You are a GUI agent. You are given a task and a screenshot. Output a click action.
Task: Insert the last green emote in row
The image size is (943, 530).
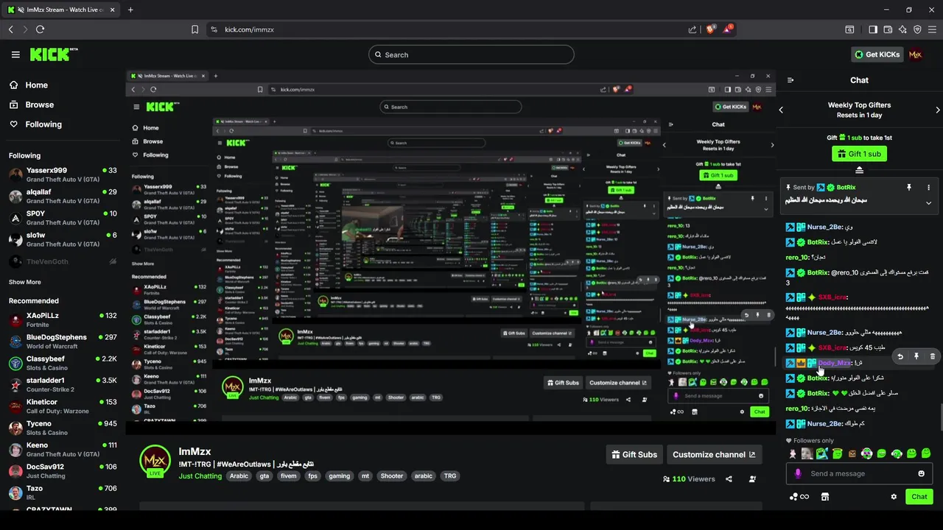[926, 453]
